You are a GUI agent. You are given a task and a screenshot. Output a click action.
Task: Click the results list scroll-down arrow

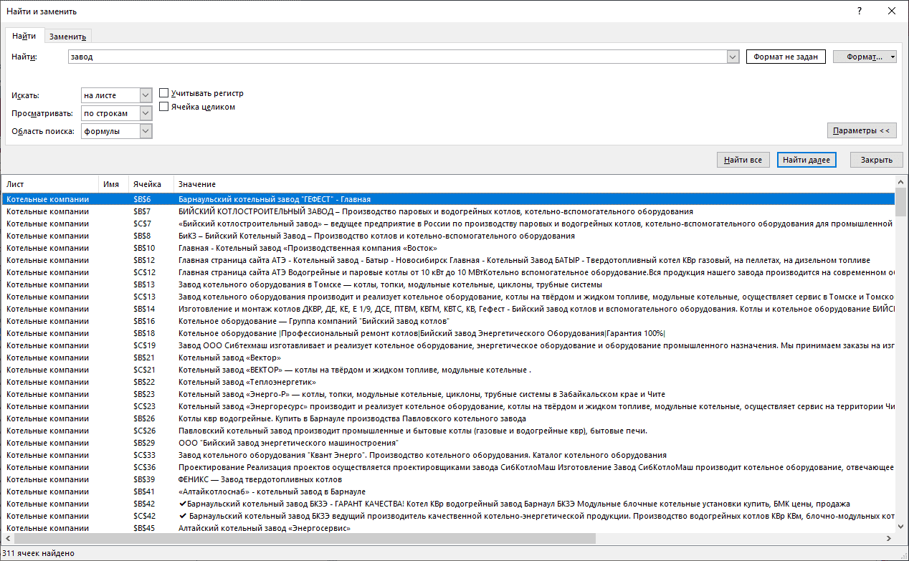click(901, 527)
